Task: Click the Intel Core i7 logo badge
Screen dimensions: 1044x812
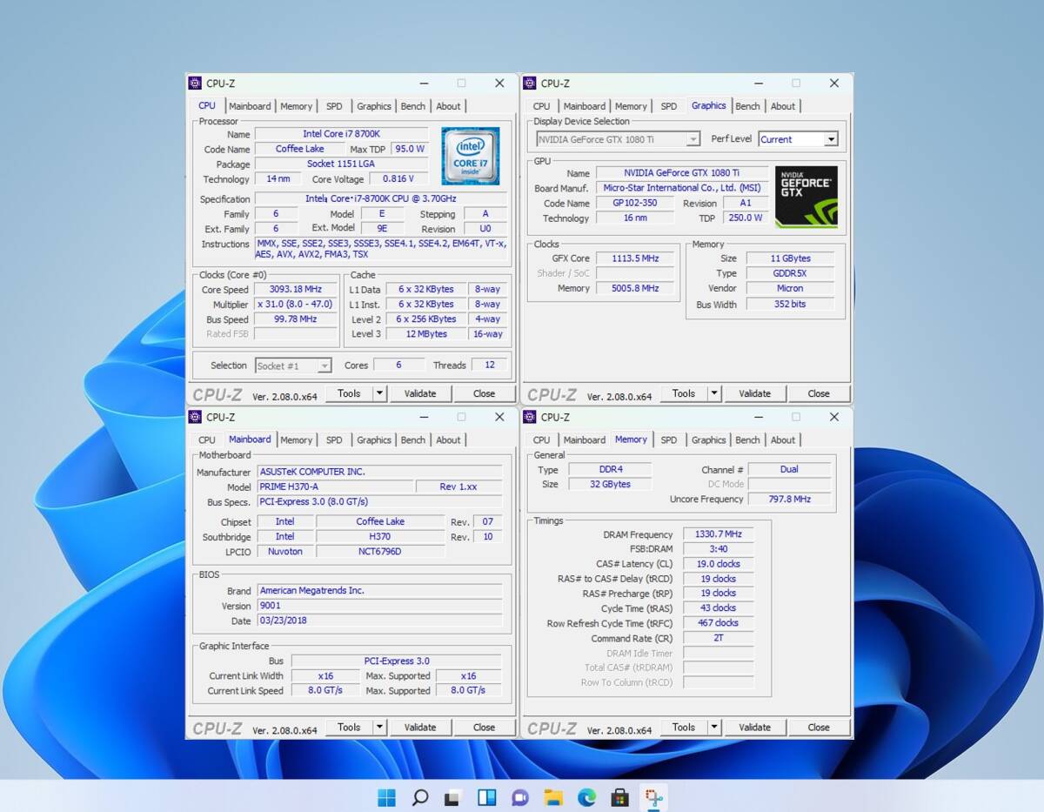Action: tap(470, 156)
